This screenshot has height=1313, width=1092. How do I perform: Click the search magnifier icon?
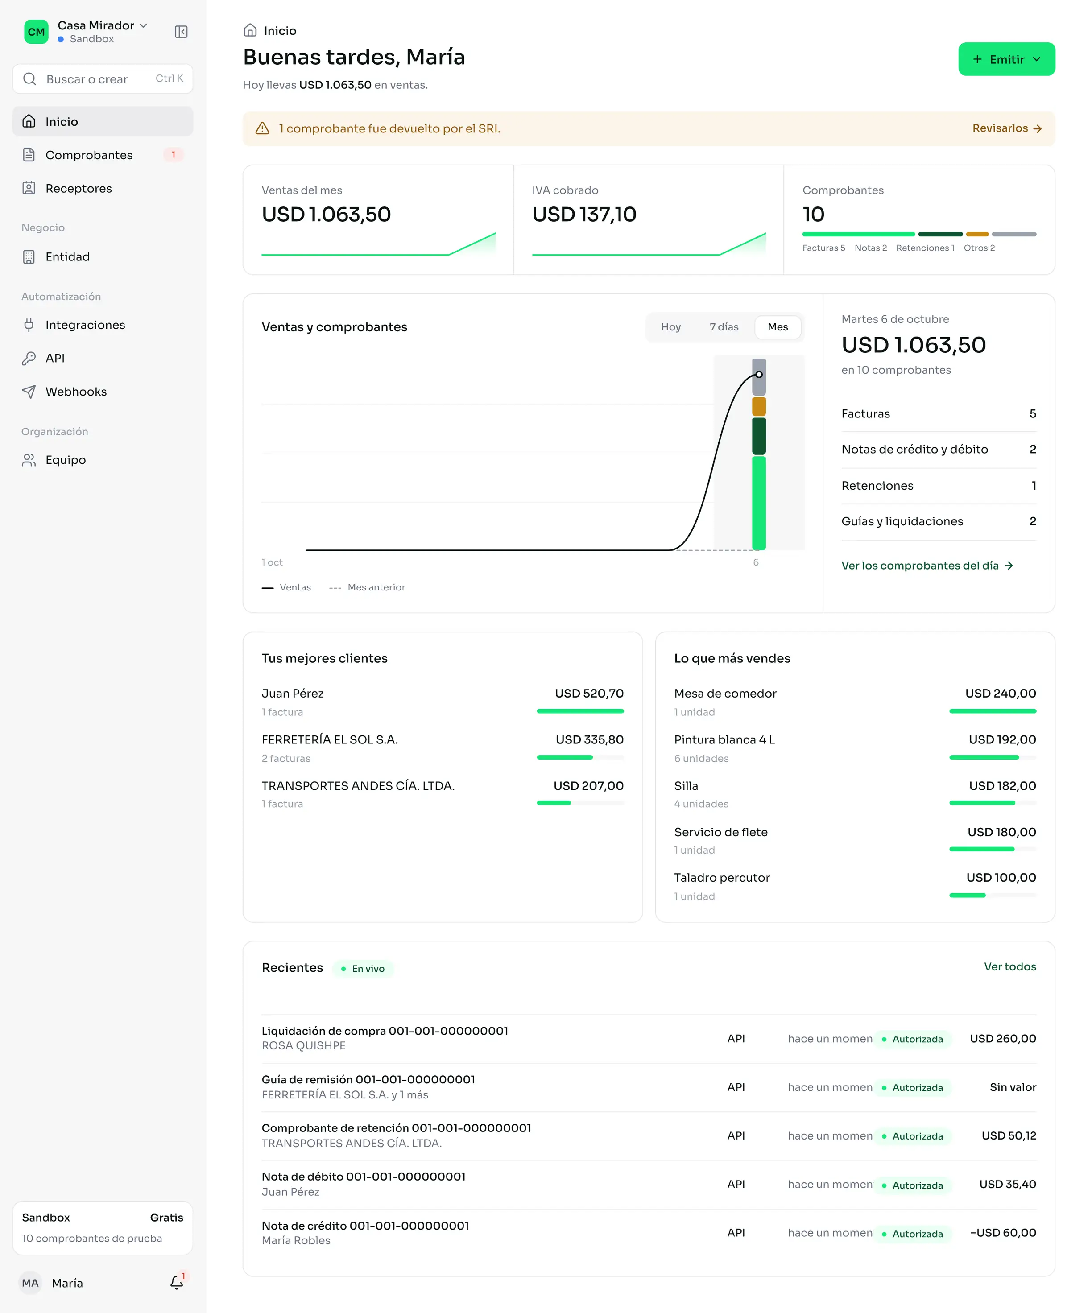coord(29,79)
